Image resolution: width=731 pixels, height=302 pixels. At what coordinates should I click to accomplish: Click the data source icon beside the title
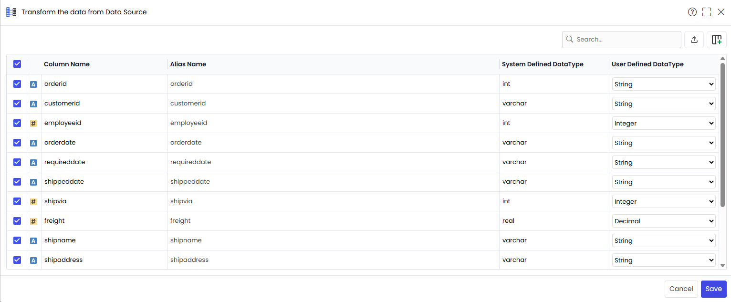click(11, 12)
